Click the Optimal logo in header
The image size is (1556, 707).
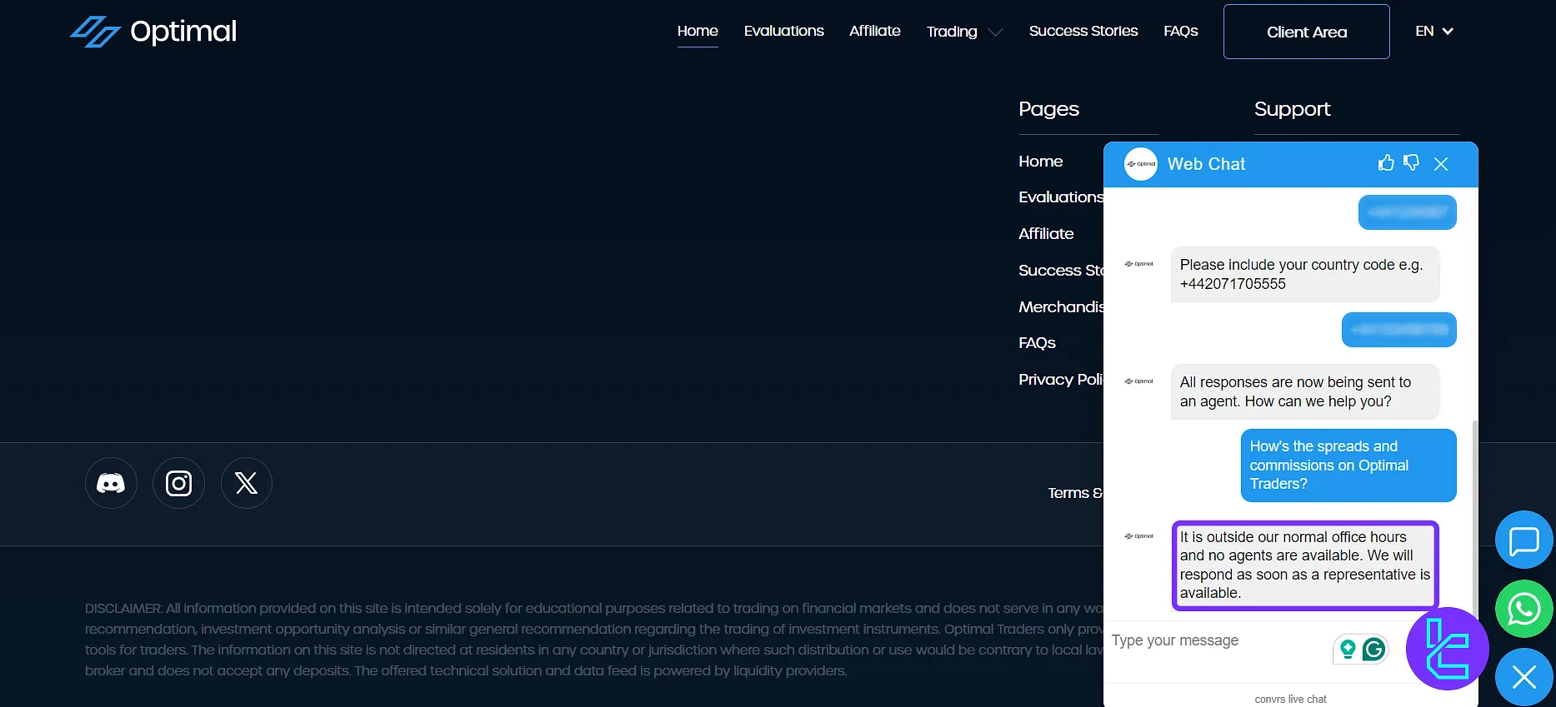pos(153,32)
